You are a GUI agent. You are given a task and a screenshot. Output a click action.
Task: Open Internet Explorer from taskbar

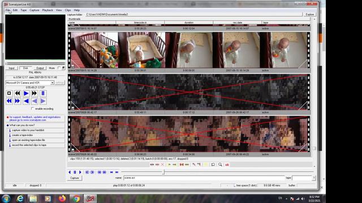pos(20,198)
